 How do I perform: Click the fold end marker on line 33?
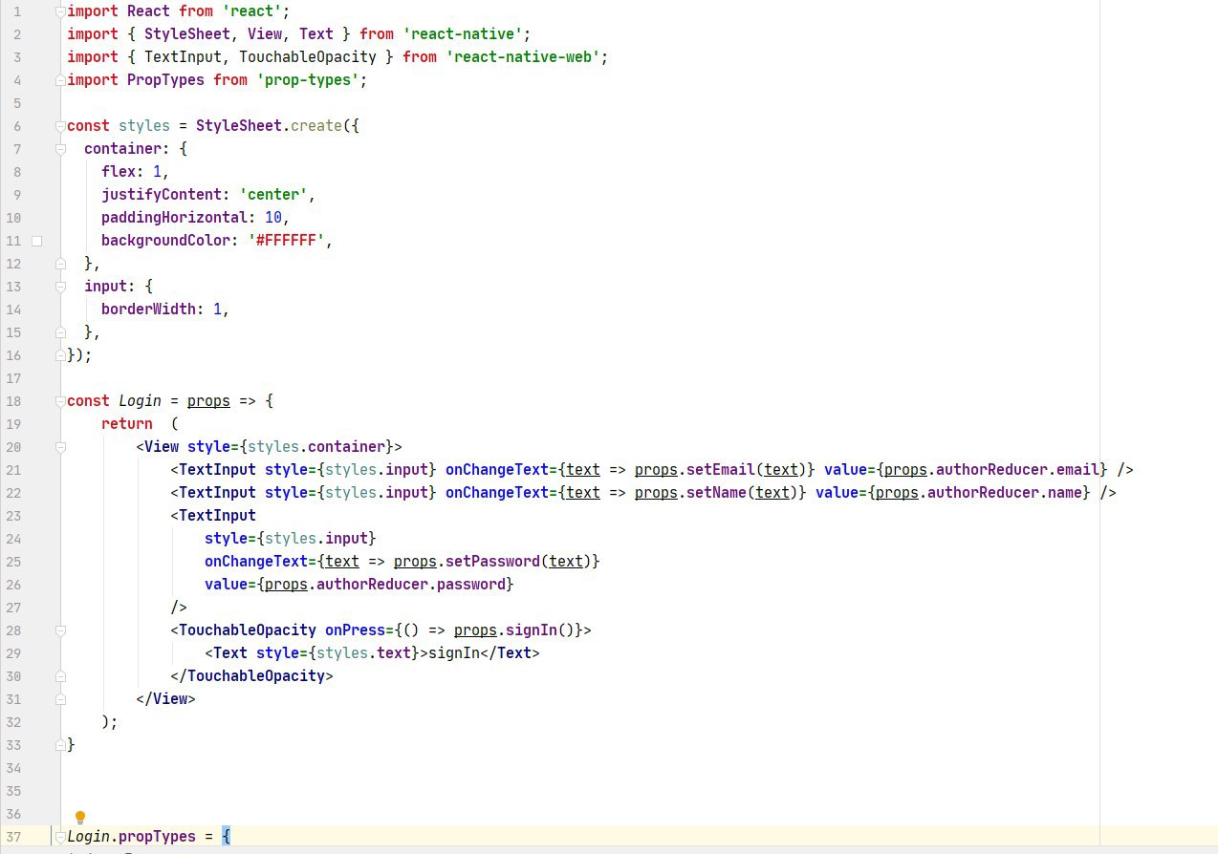(x=60, y=745)
